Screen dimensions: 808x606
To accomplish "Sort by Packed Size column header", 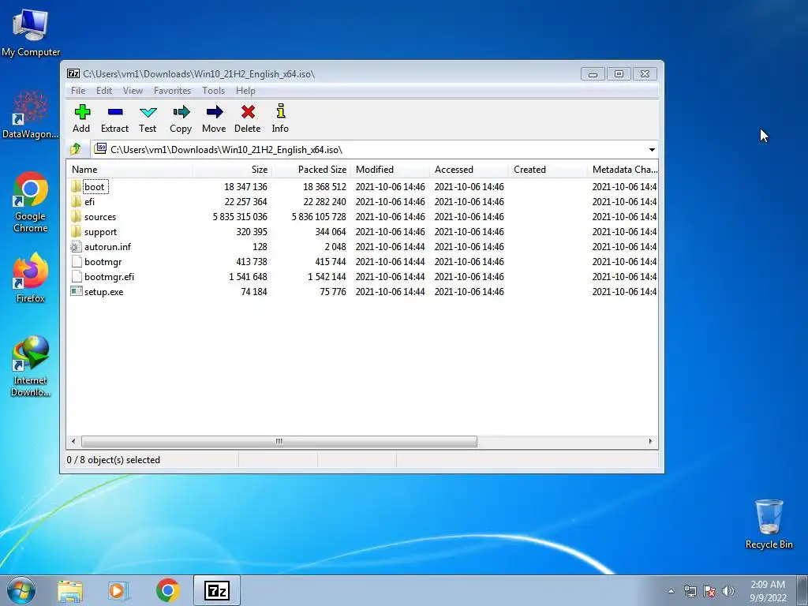I will pyautogui.click(x=311, y=170).
